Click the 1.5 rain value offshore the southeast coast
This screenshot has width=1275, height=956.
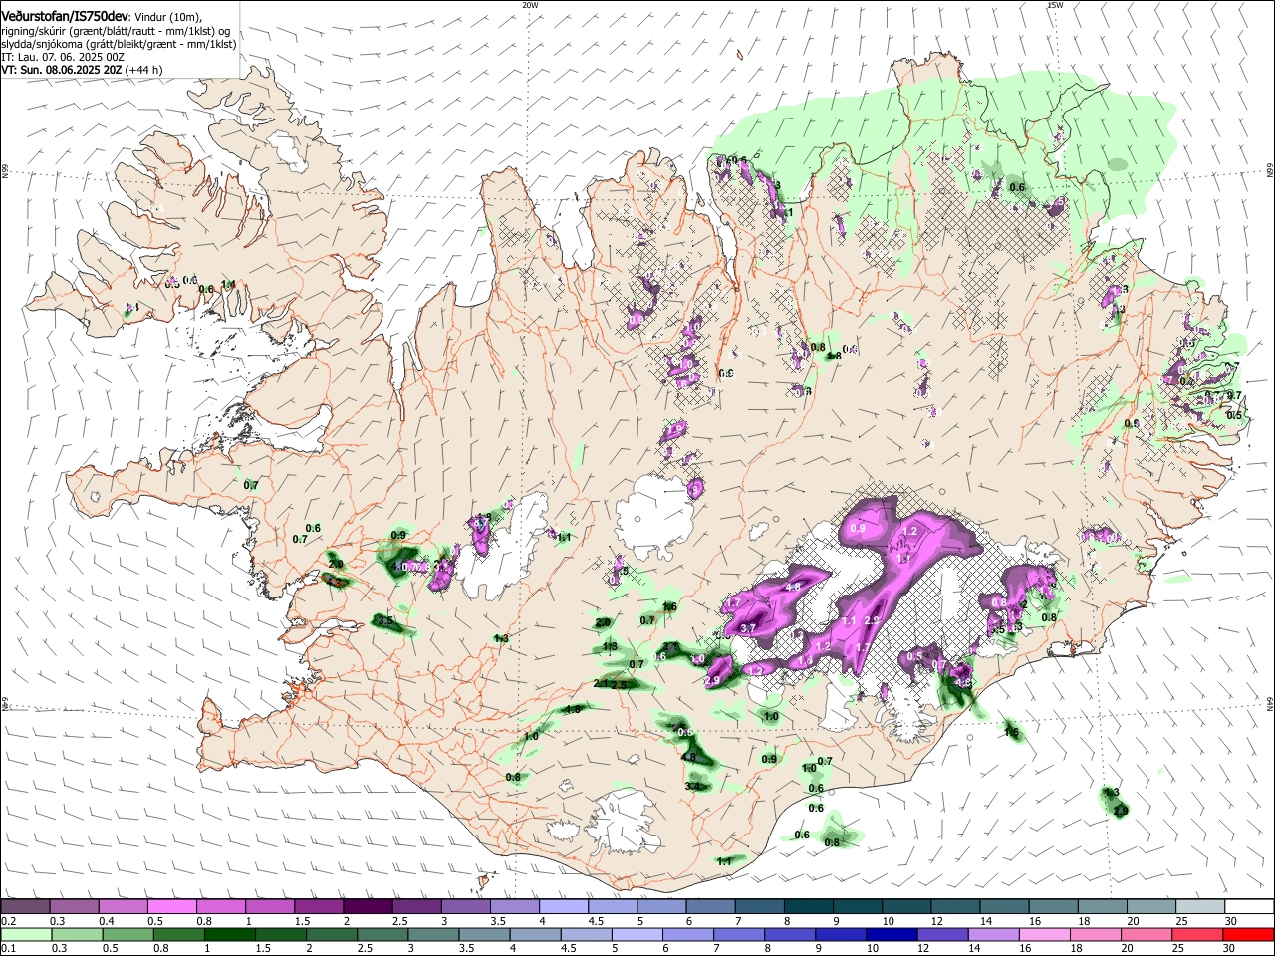coord(1012,733)
